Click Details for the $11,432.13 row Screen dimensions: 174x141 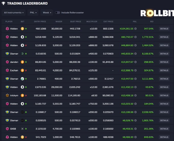coord(164,87)
